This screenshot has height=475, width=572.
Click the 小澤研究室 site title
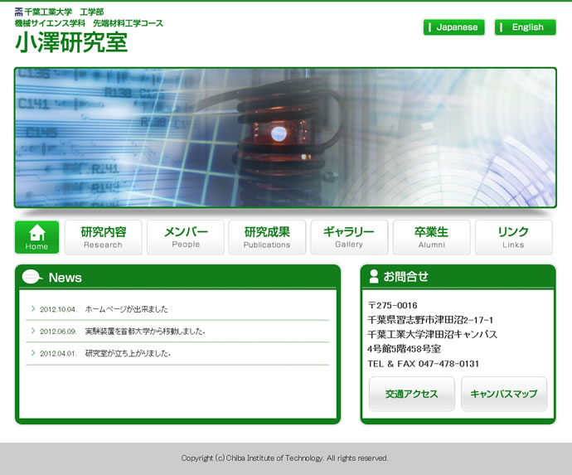pos(71,42)
